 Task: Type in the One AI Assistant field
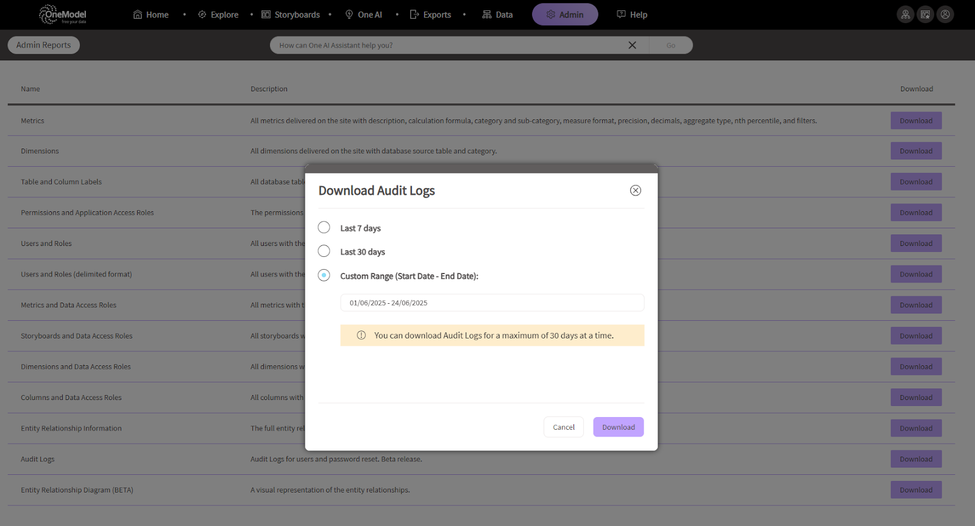[x=448, y=45]
